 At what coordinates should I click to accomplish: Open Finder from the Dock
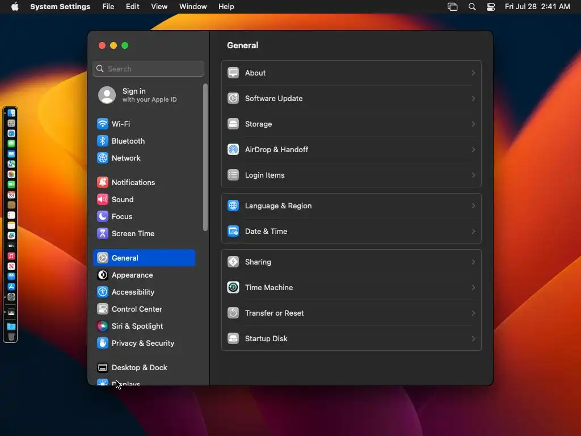coord(11,113)
